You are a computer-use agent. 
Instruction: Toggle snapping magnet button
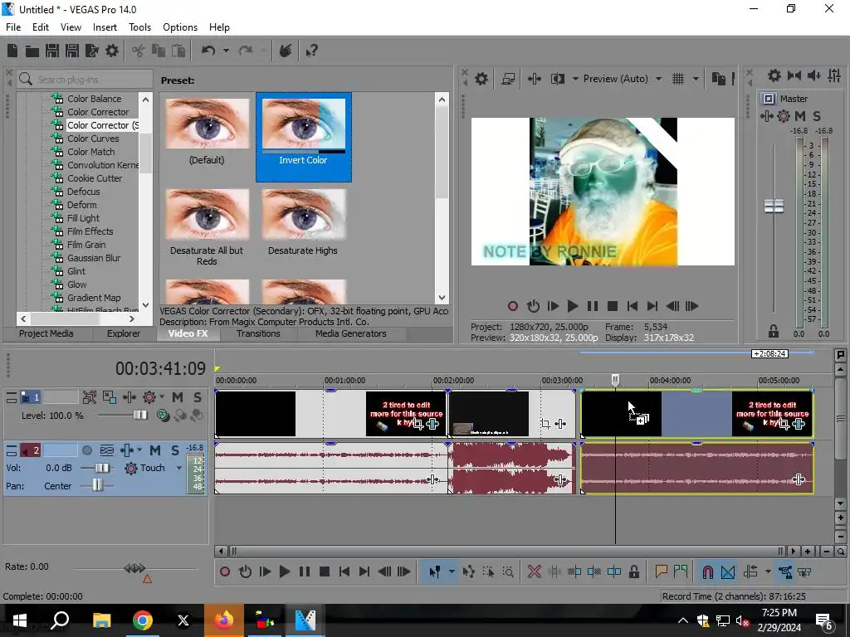[x=707, y=572]
